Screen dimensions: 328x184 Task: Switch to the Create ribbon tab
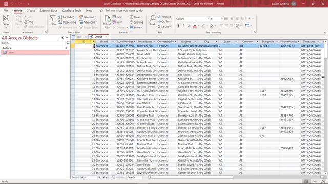[31, 10]
